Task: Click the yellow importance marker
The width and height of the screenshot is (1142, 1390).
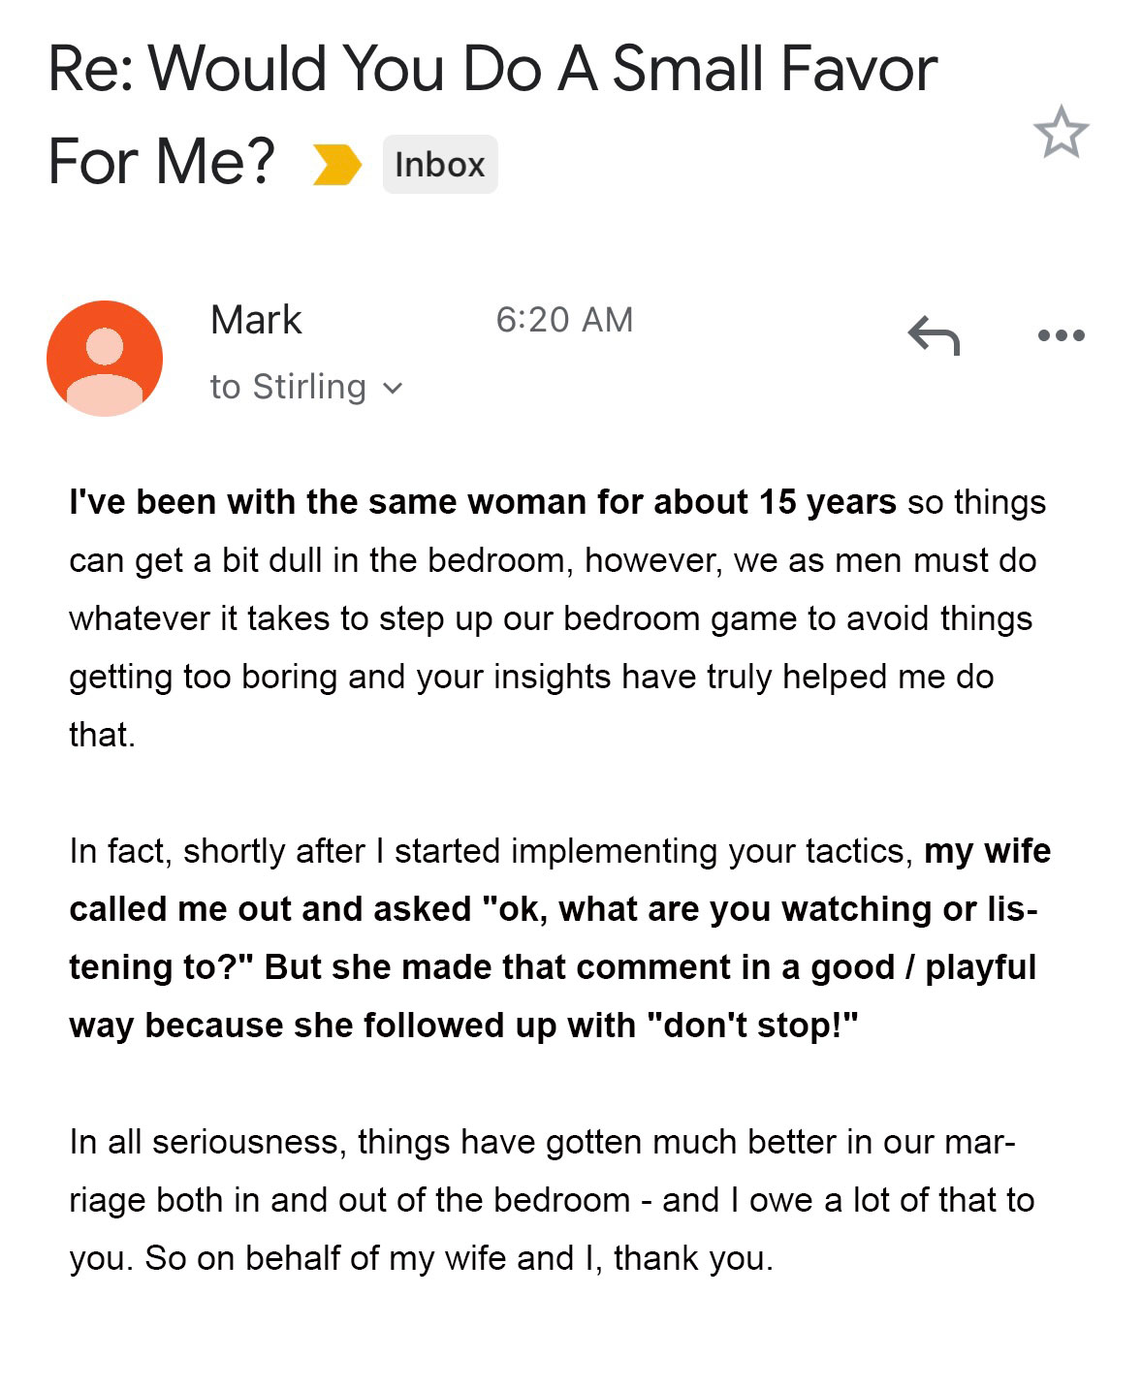Action: (336, 164)
